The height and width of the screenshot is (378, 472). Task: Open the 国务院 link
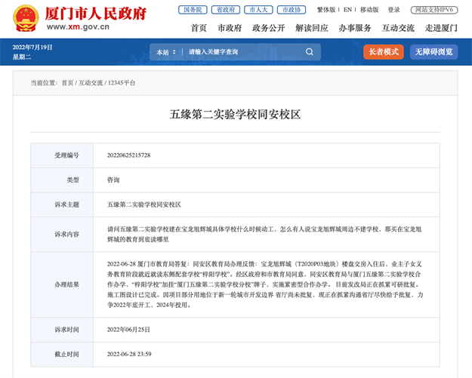193,10
